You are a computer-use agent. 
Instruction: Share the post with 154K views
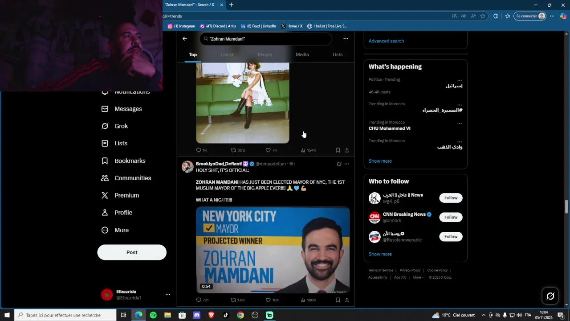347,150
